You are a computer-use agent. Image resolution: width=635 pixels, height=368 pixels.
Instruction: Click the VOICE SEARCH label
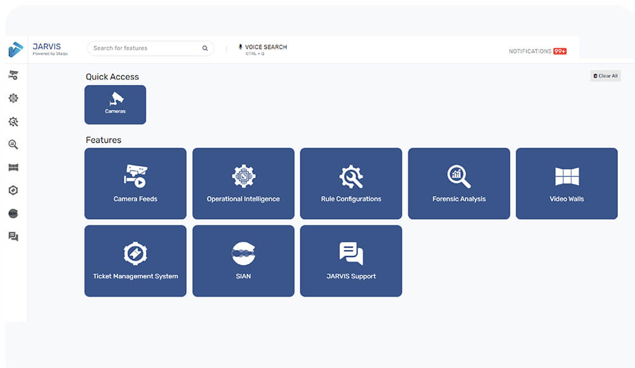tap(265, 47)
